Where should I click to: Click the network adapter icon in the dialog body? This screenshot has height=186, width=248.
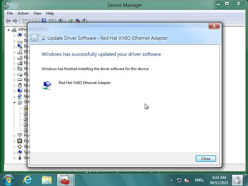point(47,86)
